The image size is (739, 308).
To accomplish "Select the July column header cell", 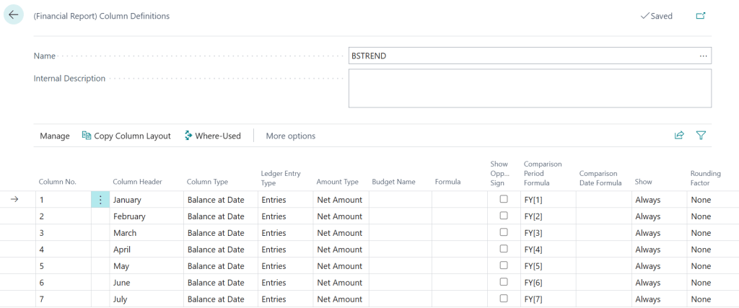I will click(x=147, y=299).
